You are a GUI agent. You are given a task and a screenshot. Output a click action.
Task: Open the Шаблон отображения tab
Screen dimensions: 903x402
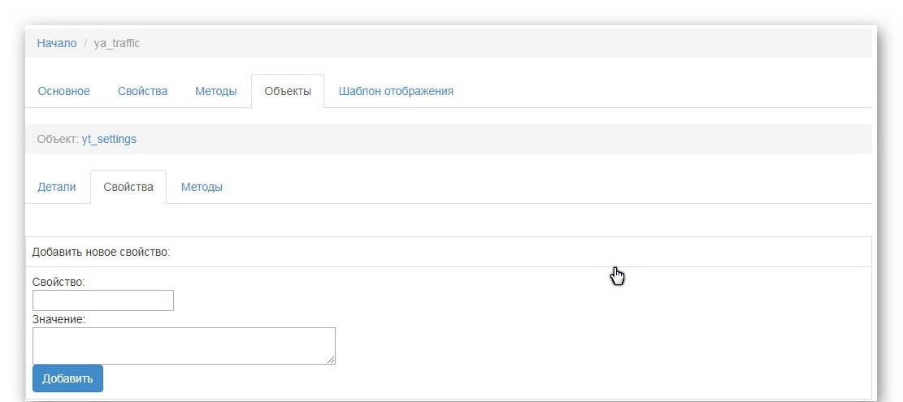point(396,91)
